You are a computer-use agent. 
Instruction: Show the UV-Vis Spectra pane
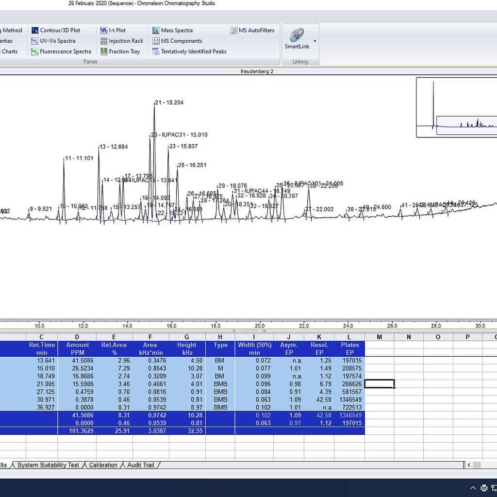pos(53,41)
